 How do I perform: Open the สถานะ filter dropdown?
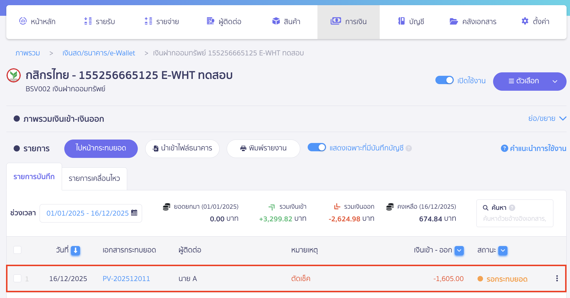pos(503,250)
